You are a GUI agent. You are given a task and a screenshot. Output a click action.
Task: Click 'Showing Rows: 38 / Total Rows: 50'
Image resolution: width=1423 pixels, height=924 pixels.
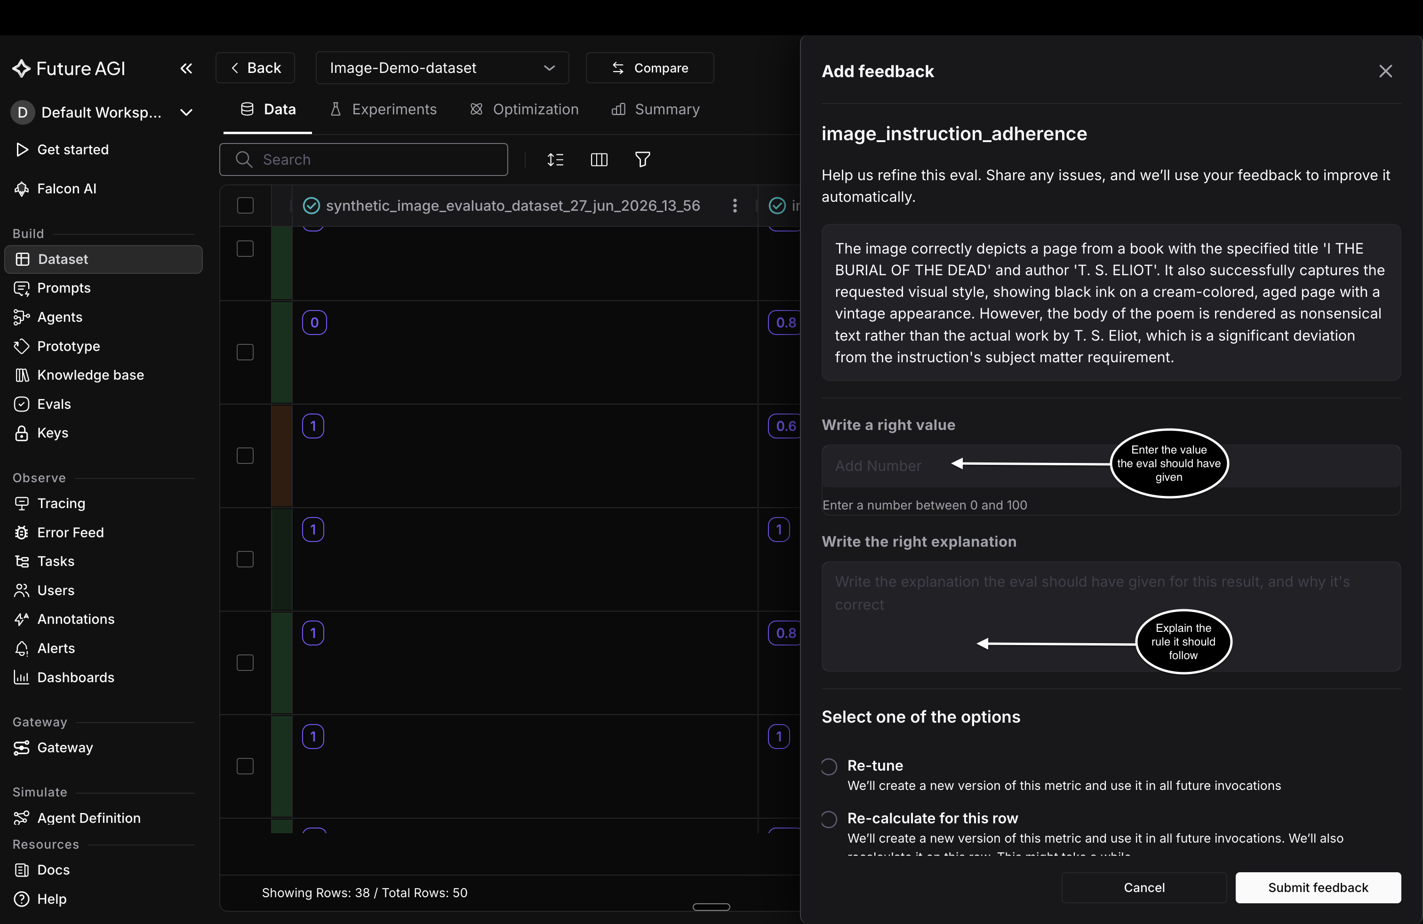(365, 892)
